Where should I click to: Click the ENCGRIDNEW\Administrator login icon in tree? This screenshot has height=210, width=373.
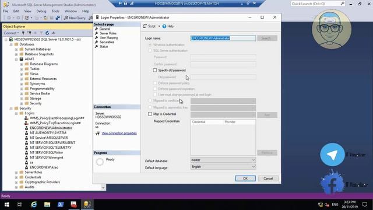click(26, 128)
